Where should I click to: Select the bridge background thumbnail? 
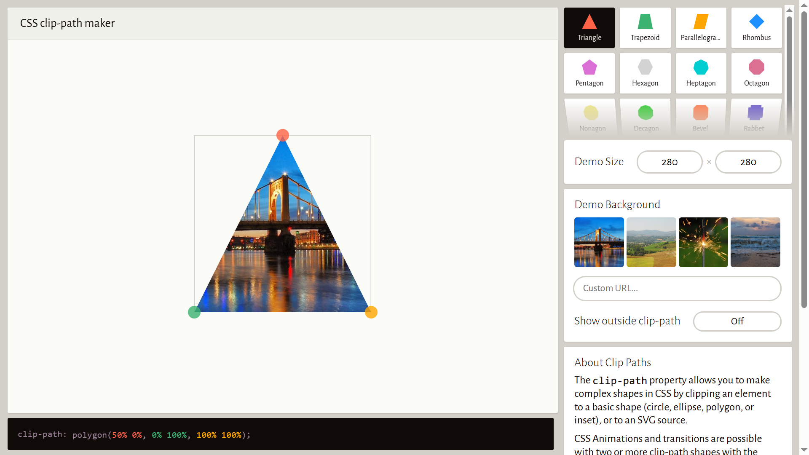pos(599,242)
